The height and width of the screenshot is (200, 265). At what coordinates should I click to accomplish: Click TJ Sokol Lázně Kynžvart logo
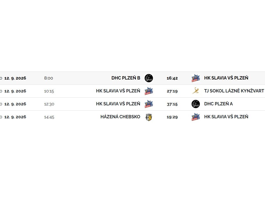click(x=196, y=91)
